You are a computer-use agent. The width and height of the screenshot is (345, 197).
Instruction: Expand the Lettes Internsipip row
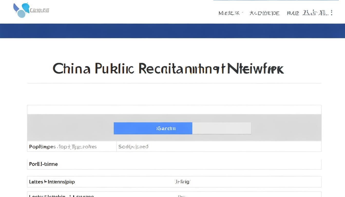click(174, 182)
